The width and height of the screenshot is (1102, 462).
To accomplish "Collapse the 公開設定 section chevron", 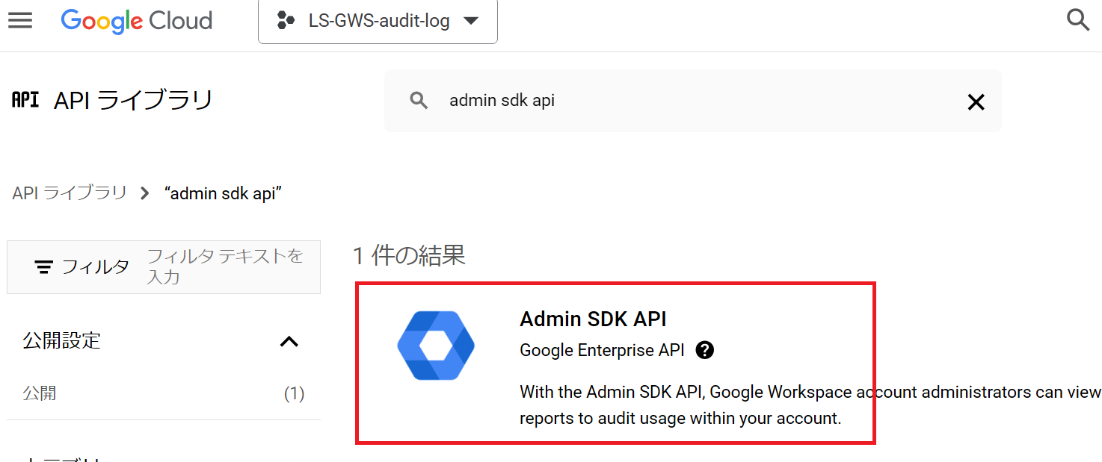I will click(x=289, y=342).
